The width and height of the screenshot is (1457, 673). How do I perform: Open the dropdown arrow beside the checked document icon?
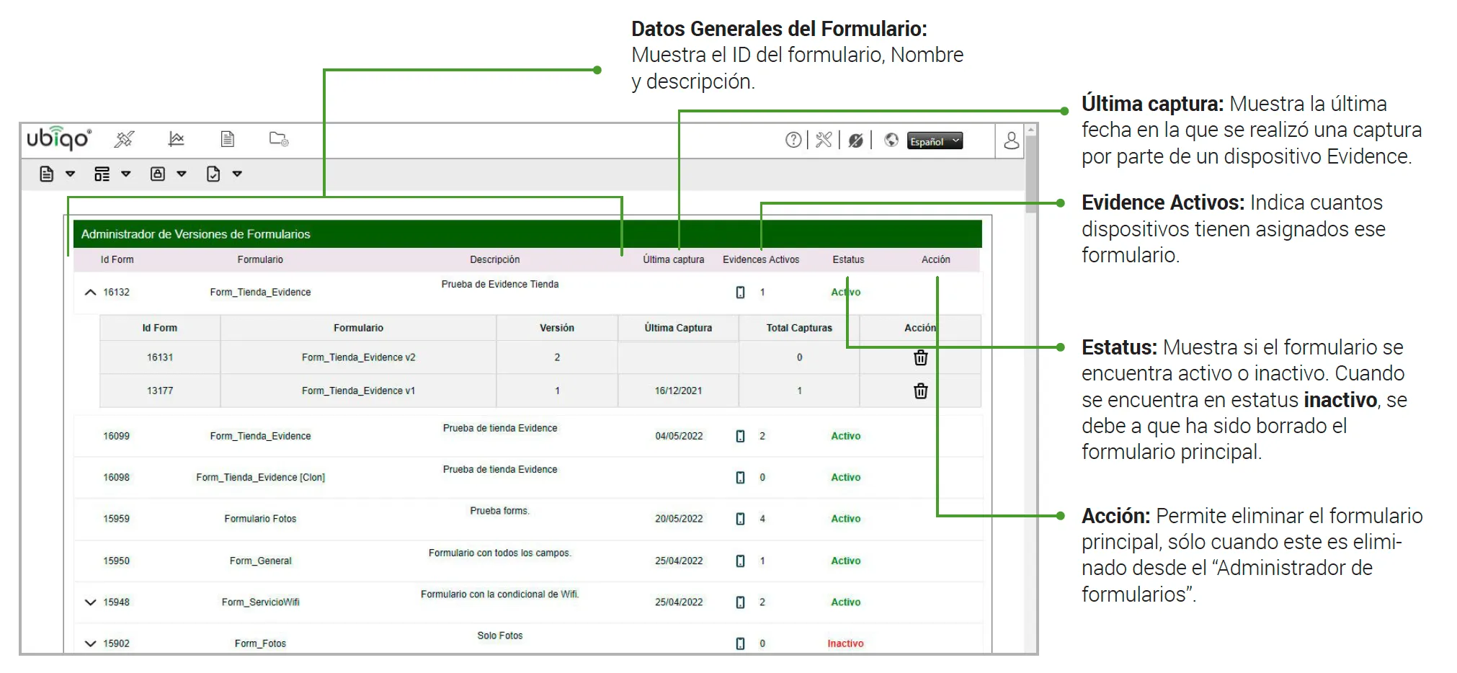[x=237, y=174]
